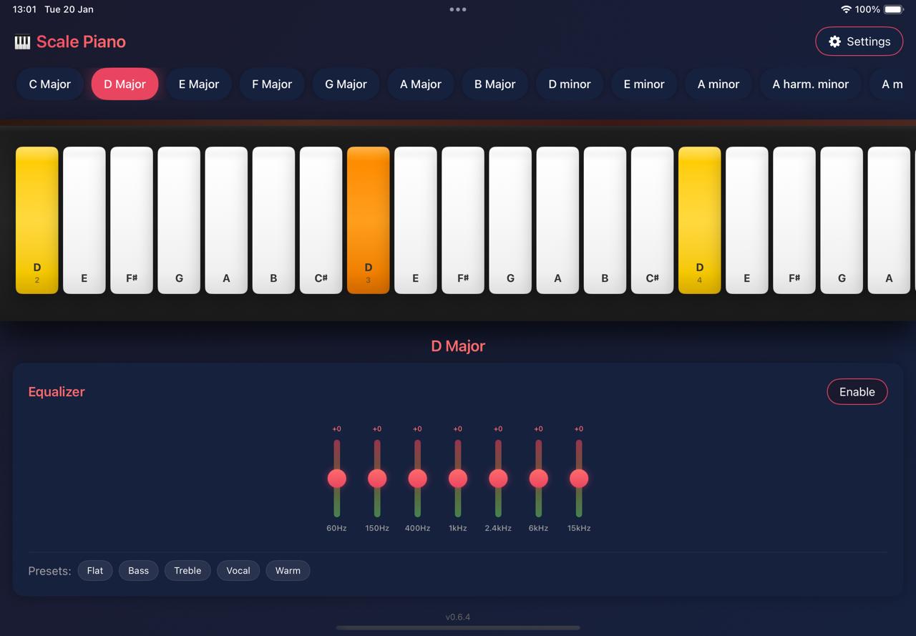
Task: Select the E Major scale tab
Action: (x=198, y=84)
